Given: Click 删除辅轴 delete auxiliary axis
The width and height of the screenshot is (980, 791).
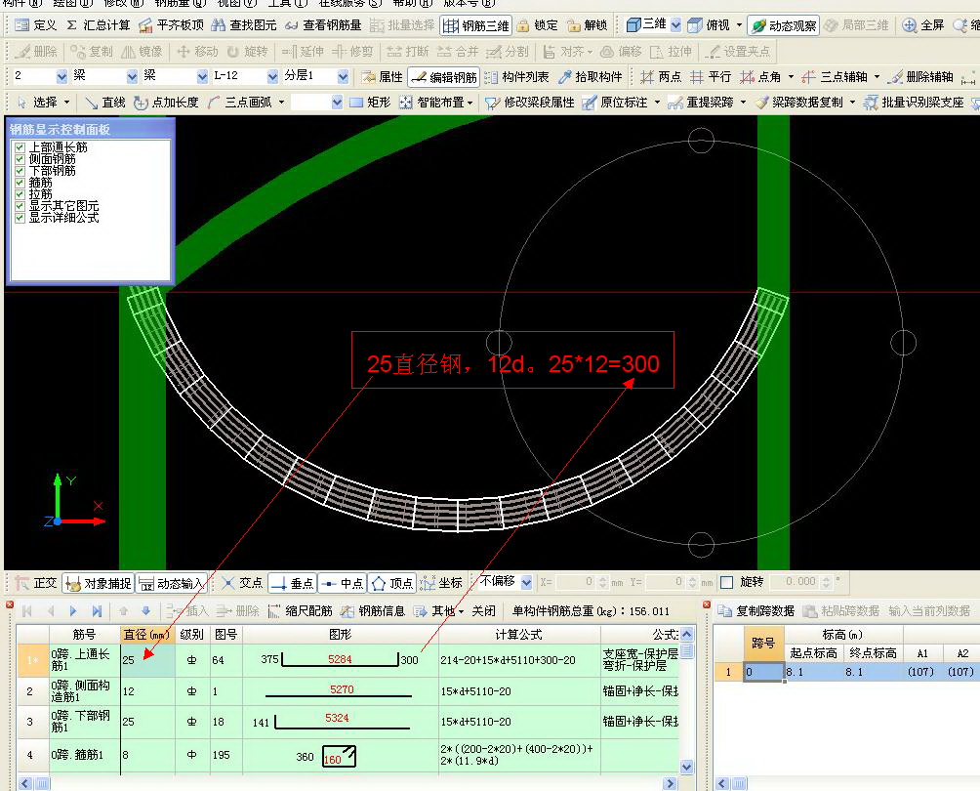Looking at the screenshot, I should point(921,77).
